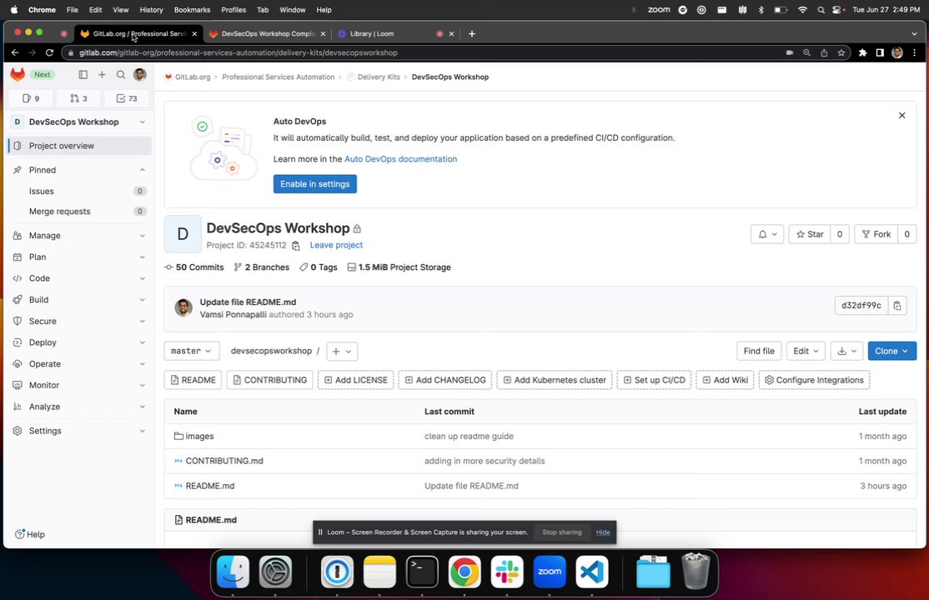
Task: Expand the Deploy sidebar section
Action: pos(78,342)
